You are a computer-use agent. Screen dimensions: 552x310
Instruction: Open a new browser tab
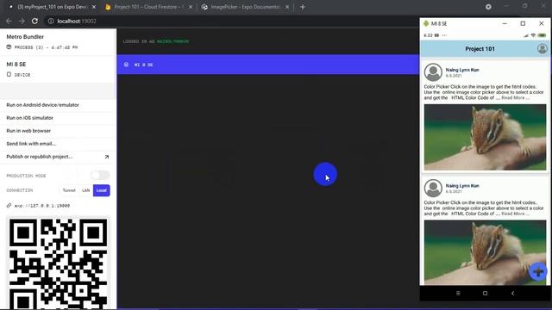click(x=303, y=7)
